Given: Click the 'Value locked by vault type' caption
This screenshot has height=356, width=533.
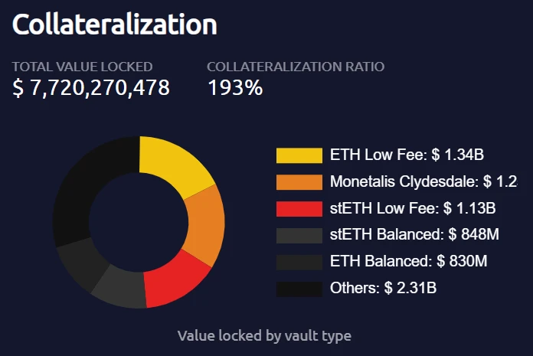Looking at the screenshot, I should tap(264, 335).
